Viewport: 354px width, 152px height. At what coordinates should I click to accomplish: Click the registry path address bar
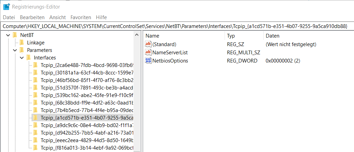(177, 26)
